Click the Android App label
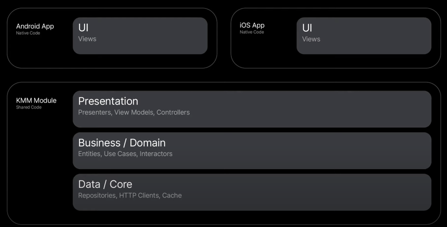The image size is (447, 227). pos(35,26)
